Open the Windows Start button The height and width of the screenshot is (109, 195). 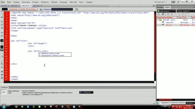(3, 106)
